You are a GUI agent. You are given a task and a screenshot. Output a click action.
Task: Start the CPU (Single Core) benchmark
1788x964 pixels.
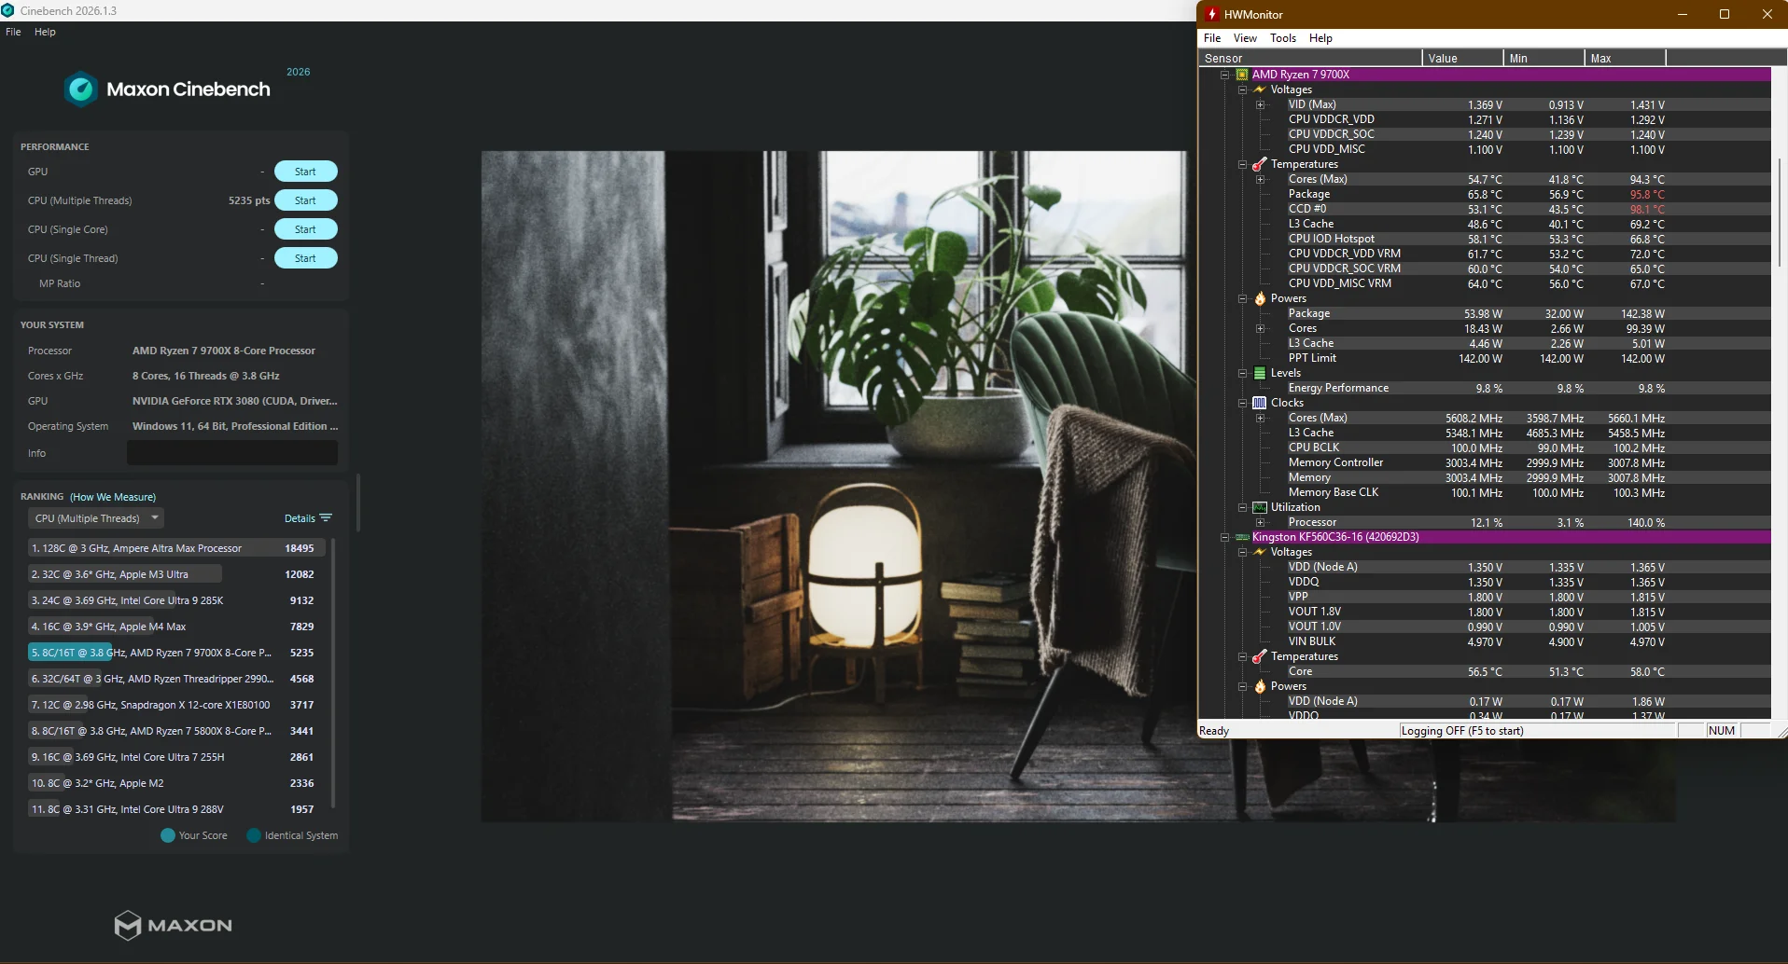(305, 229)
